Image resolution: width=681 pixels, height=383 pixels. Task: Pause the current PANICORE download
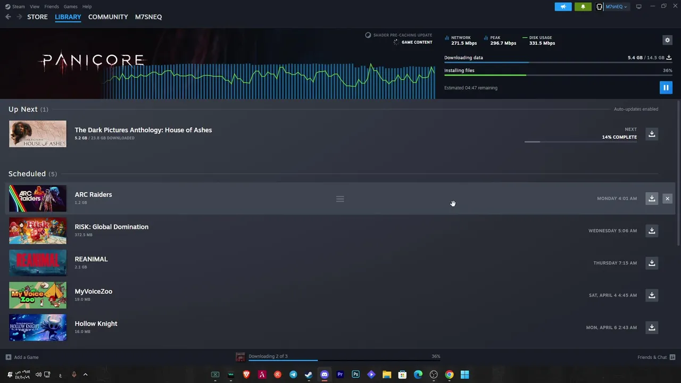tap(666, 88)
